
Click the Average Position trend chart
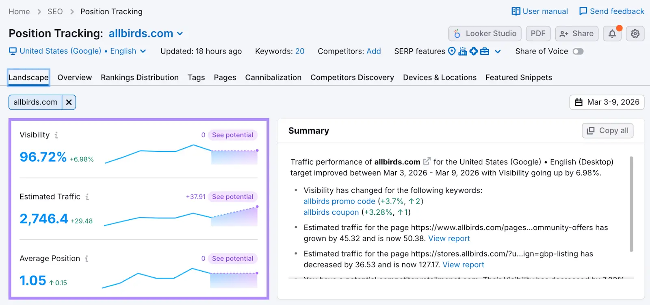click(180, 278)
